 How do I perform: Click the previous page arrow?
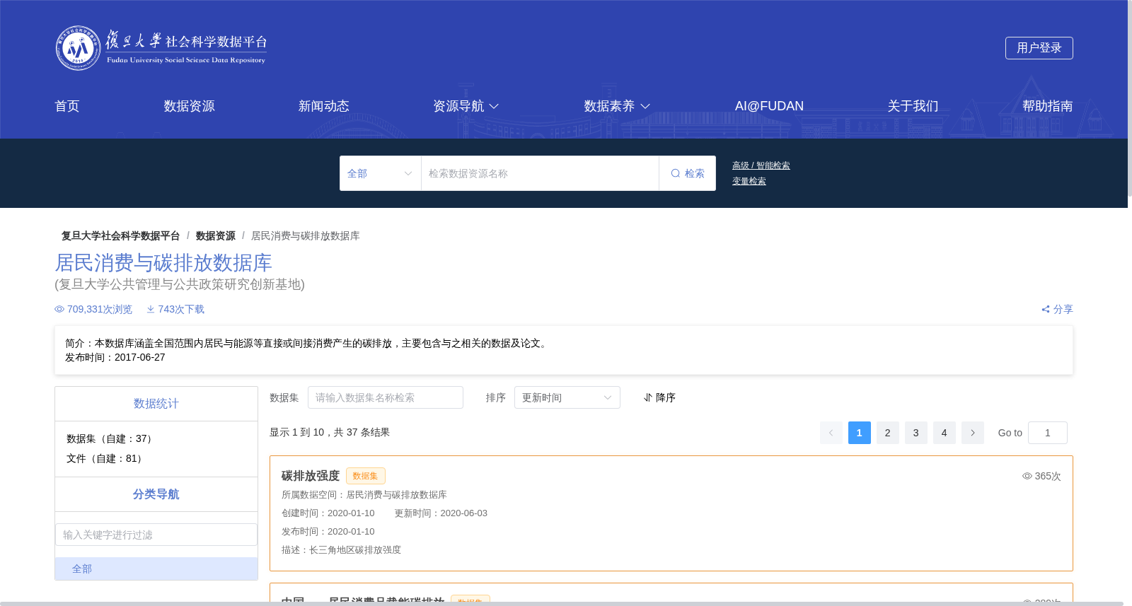(831, 433)
